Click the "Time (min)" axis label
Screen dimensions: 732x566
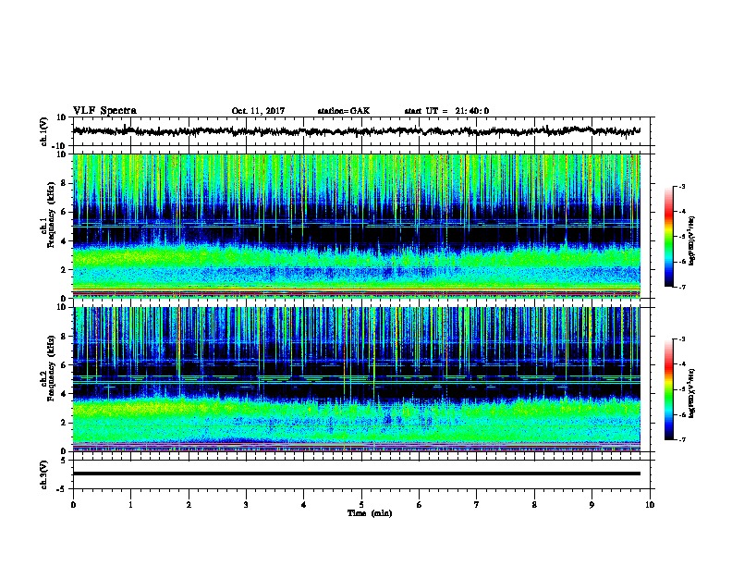pyautogui.click(x=370, y=513)
